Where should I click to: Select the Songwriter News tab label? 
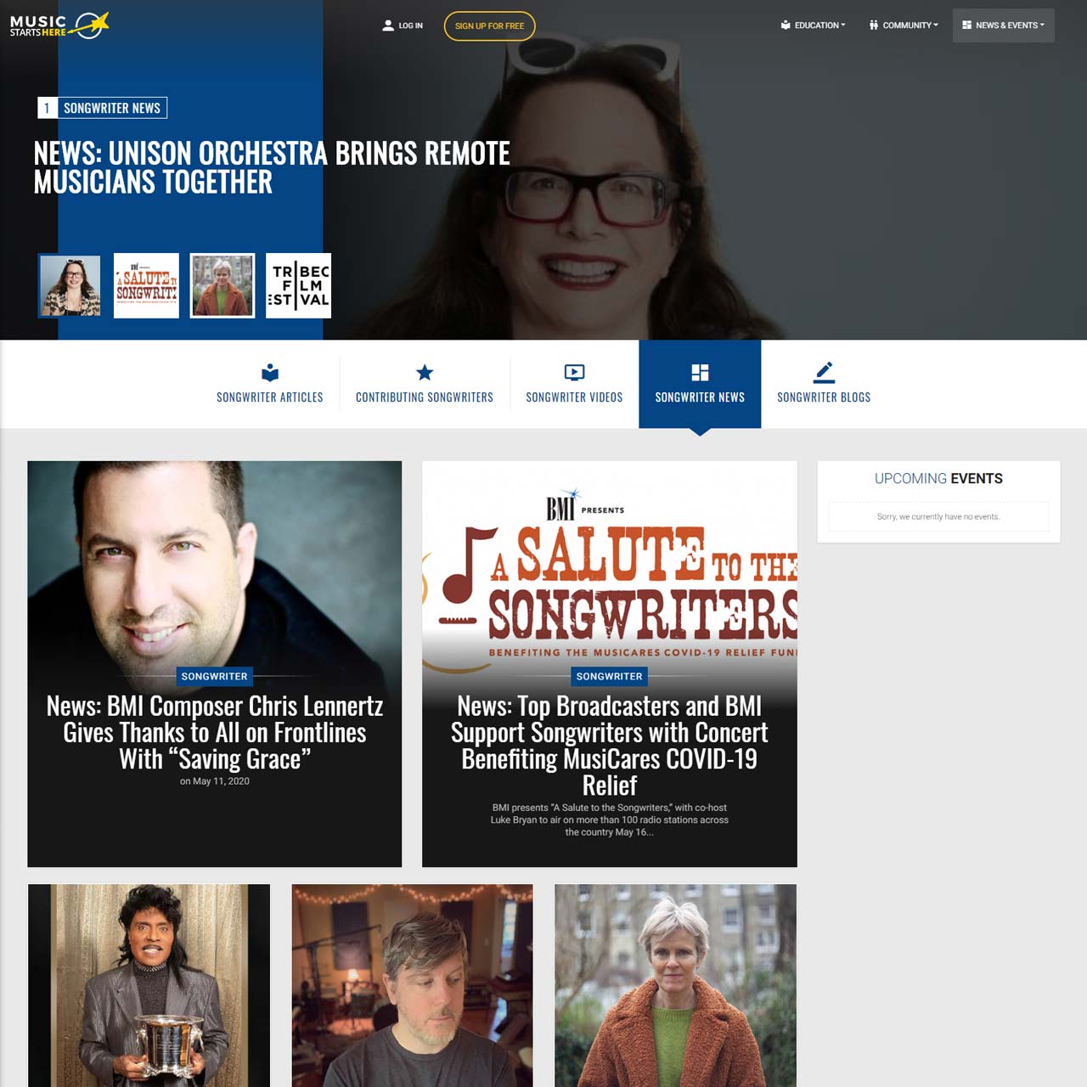(x=700, y=397)
